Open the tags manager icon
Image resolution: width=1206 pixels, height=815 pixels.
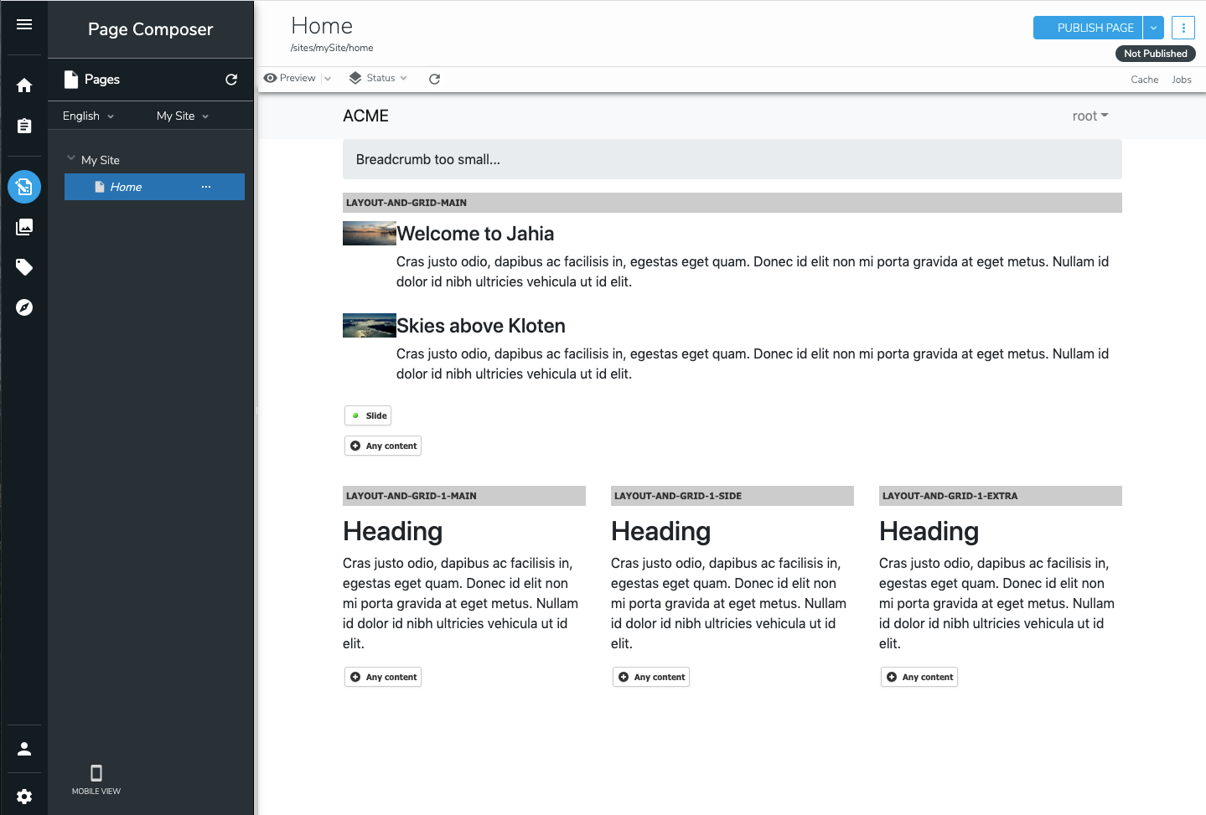coord(24,267)
